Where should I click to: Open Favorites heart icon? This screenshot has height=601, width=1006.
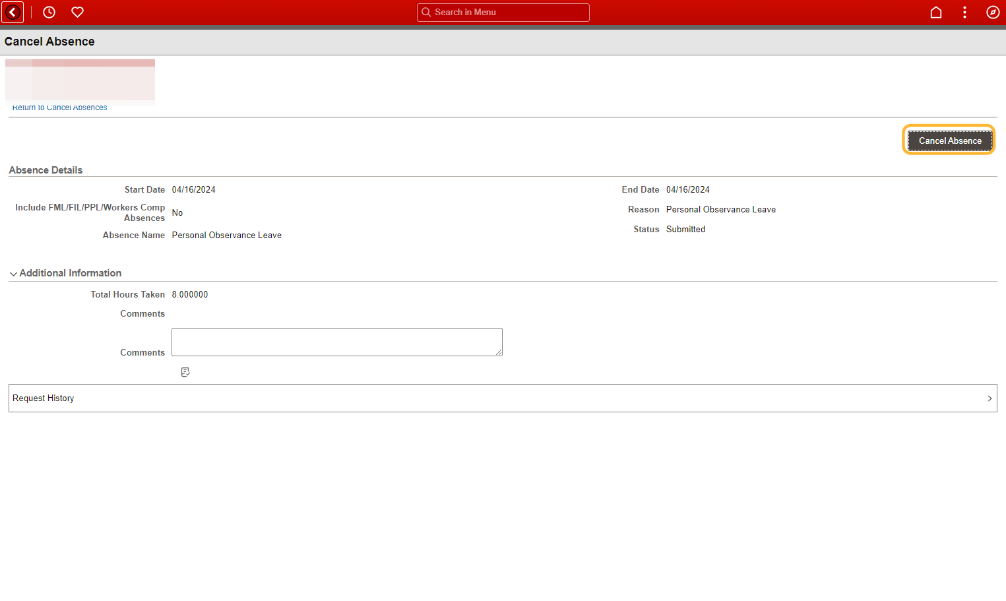point(77,12)
